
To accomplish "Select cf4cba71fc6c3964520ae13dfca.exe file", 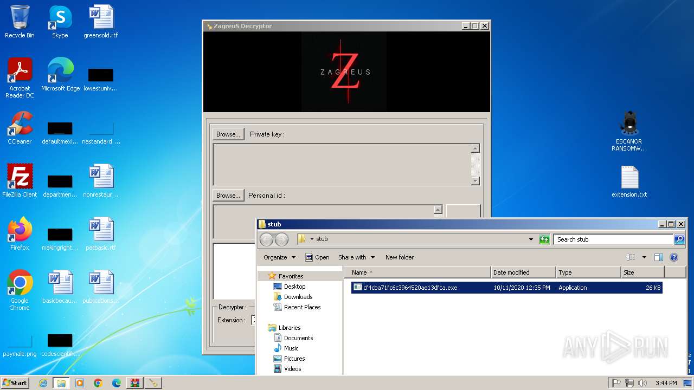I will [x=507, y=288].
